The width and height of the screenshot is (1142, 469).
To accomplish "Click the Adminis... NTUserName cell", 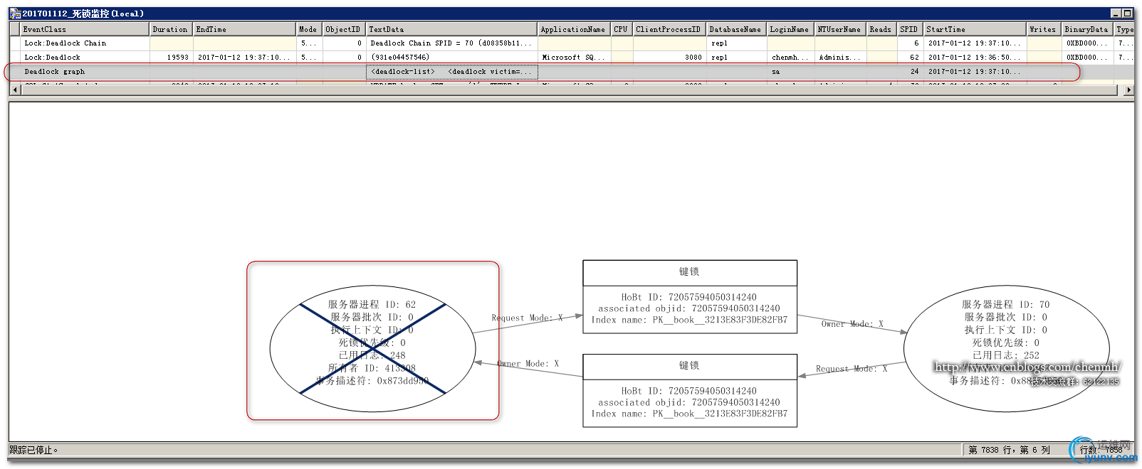I will (x=841, y=58).
